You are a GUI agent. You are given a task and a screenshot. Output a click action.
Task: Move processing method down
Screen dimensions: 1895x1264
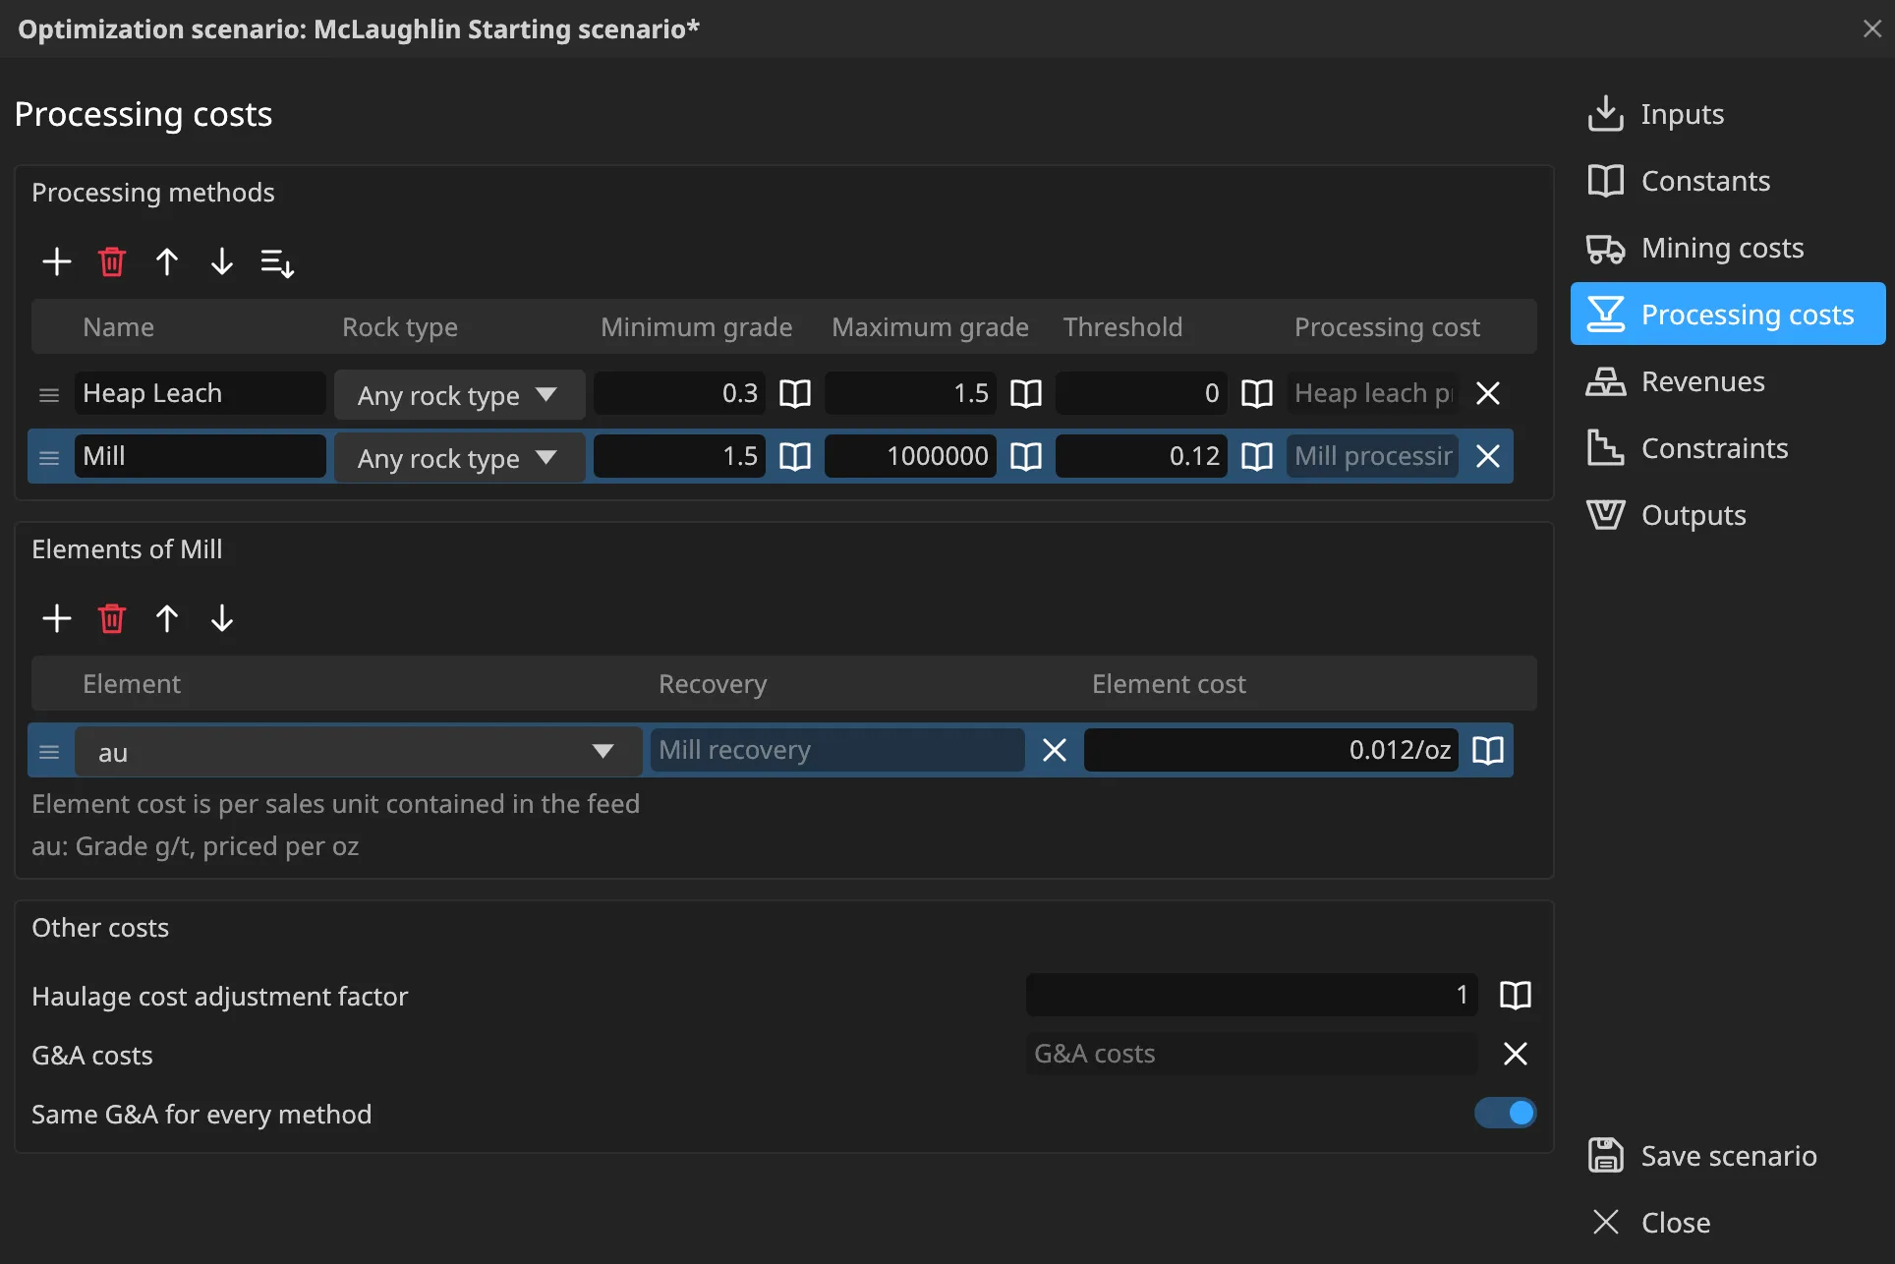[222, 261]
